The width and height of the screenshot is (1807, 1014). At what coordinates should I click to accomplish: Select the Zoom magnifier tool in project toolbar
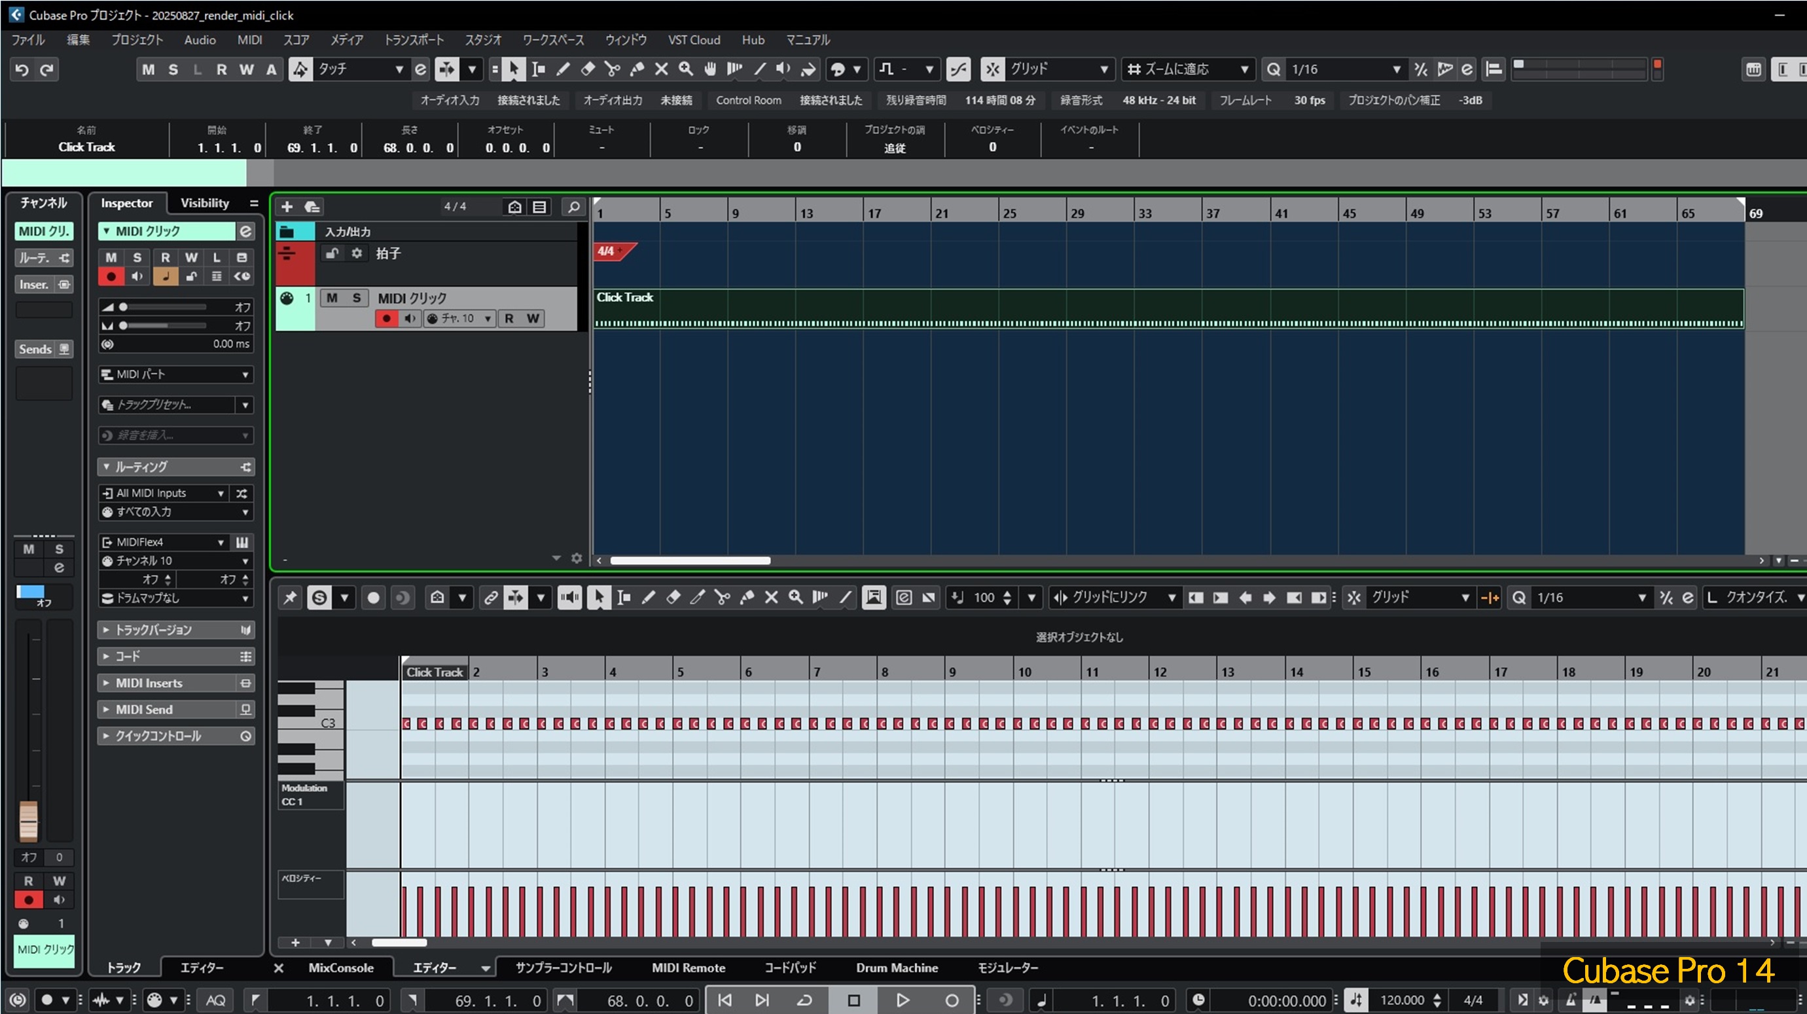(x=686, y=69)
